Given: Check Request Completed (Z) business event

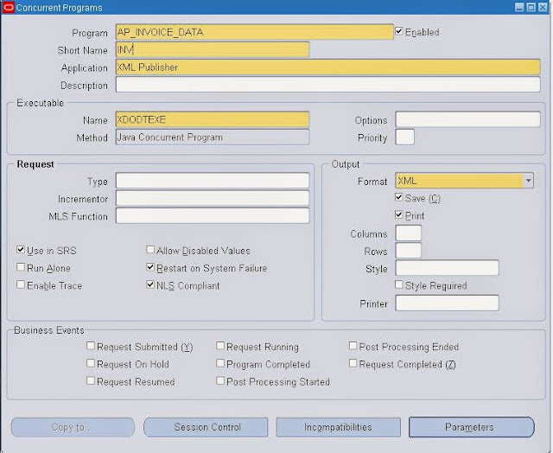Looking at the screenshot, I should click(353, 363).
